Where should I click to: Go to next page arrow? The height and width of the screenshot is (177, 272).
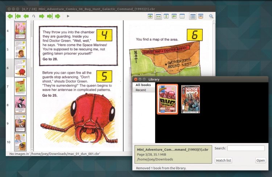(x=42, y=16)
